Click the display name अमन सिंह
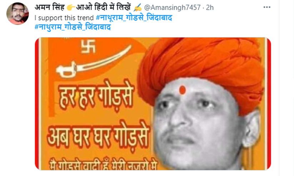Screen dimensions: 294x176 [50, 7]
